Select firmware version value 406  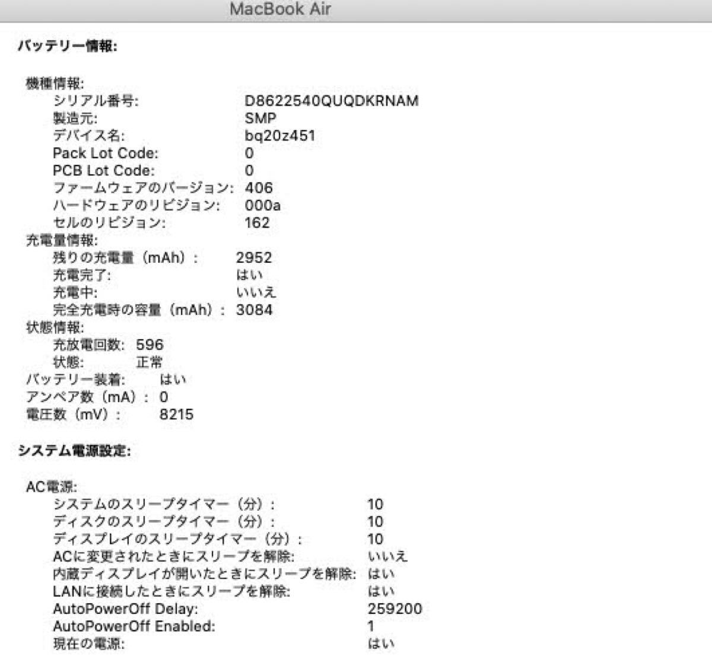click(x=259, y=188)
